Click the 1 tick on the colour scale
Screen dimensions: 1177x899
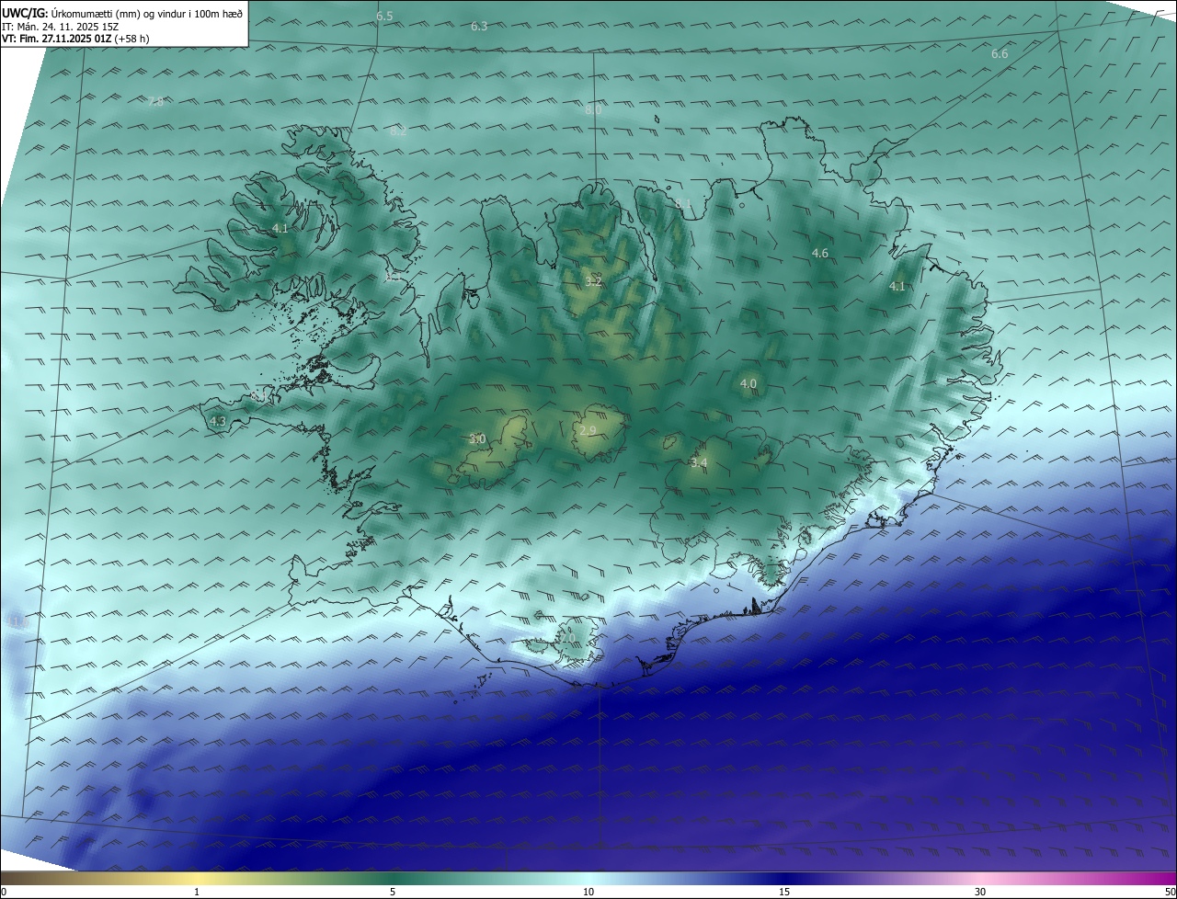coord(197,892)
